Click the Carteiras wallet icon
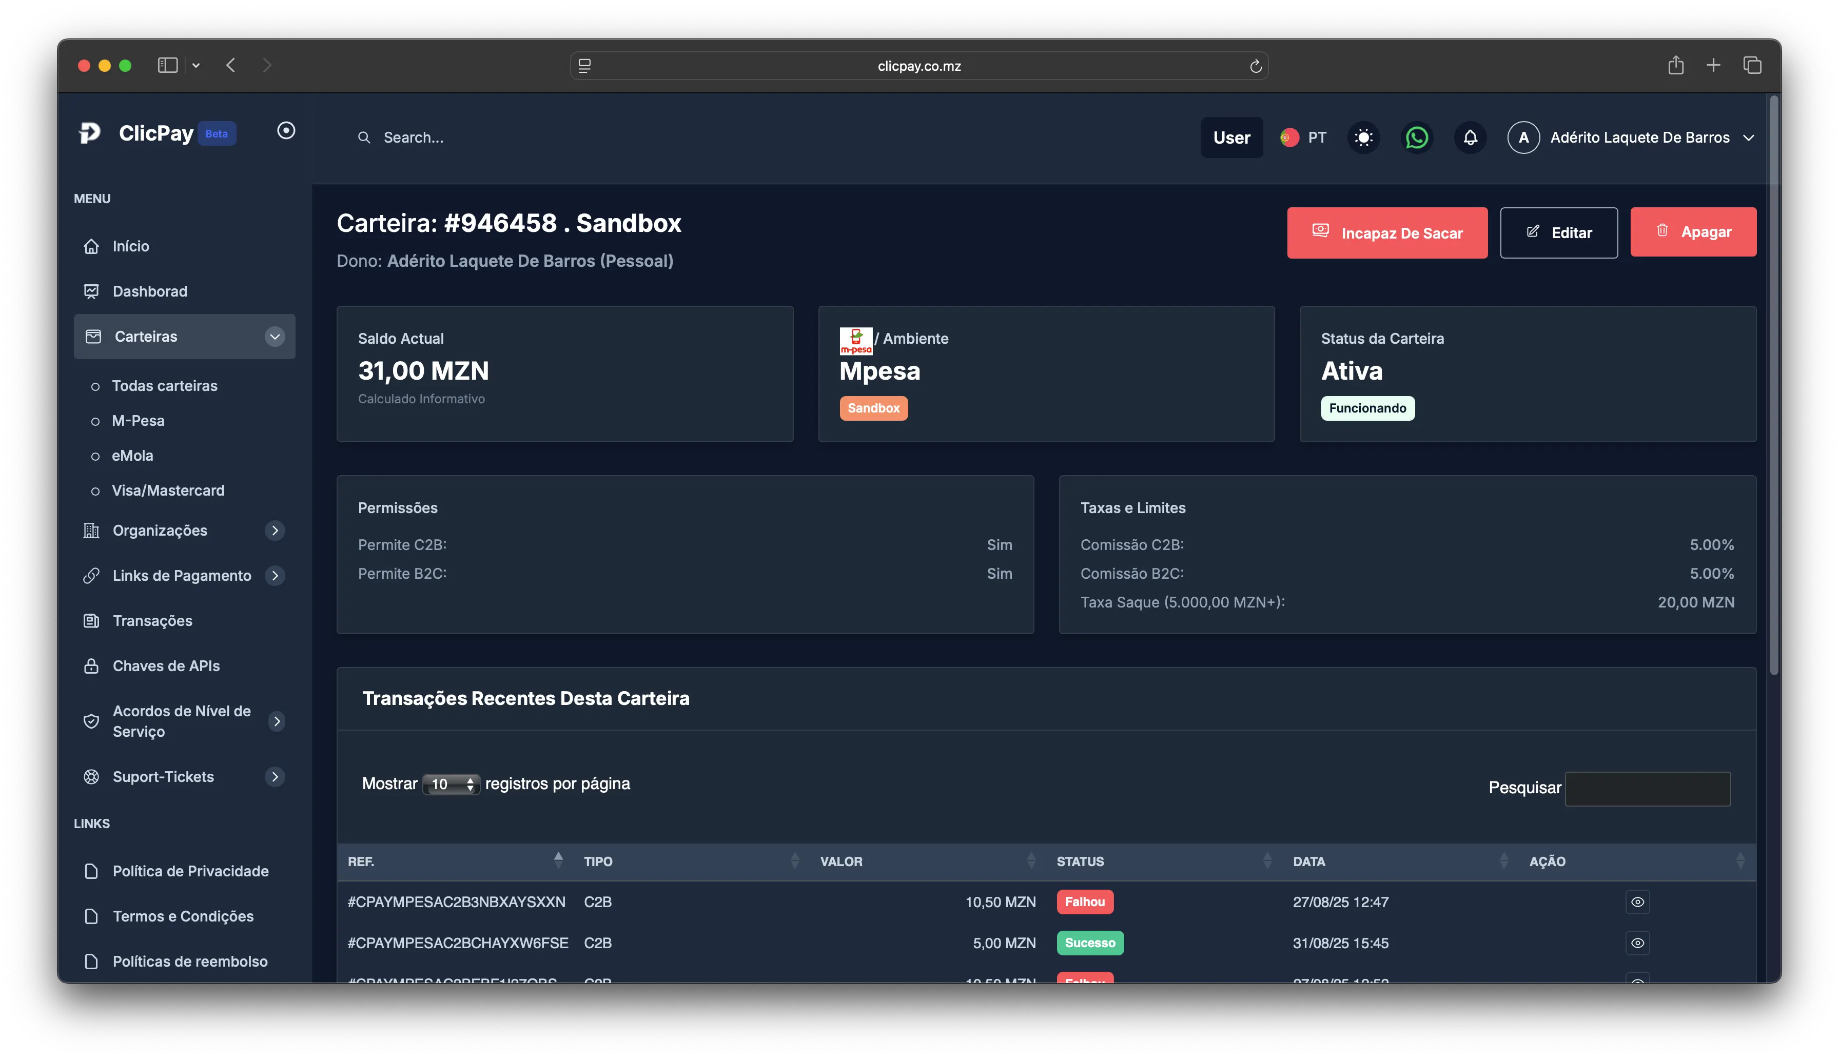Viewport: 1839px width, 1059px height. (x=93, y=337)
